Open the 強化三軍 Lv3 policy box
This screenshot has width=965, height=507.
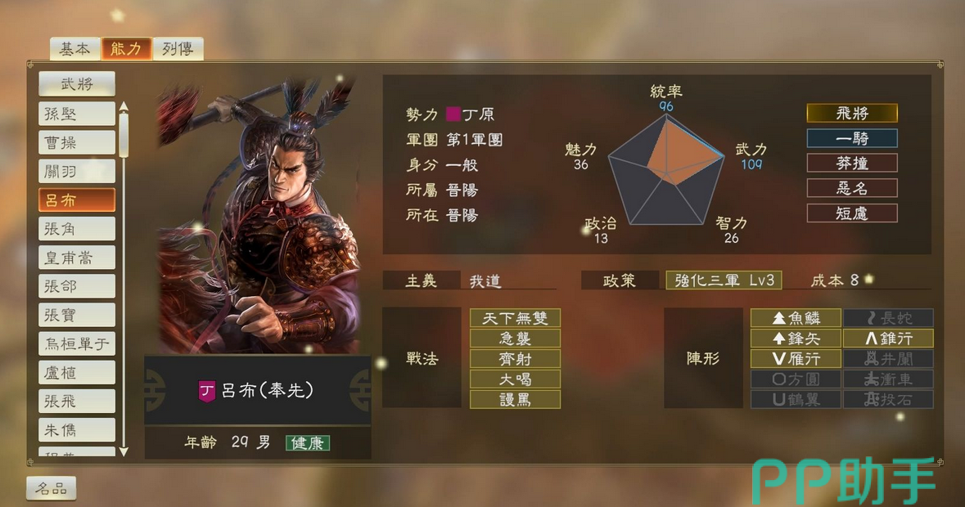click(x=724, y=280)
